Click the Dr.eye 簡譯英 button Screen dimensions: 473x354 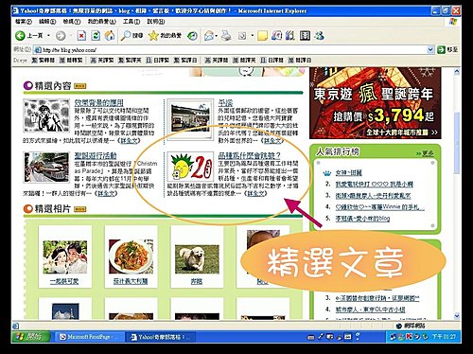pyautogui.click(x=244, y=60)
